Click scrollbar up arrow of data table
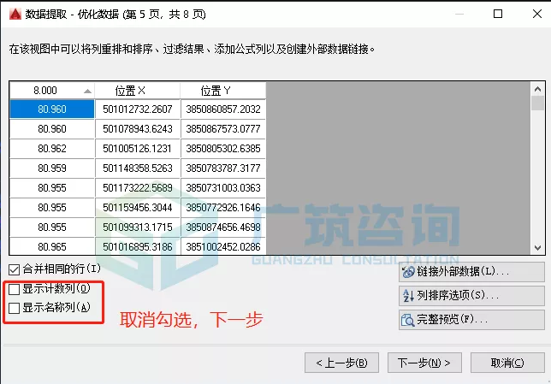The image size is (551, 384). [537, 89]
